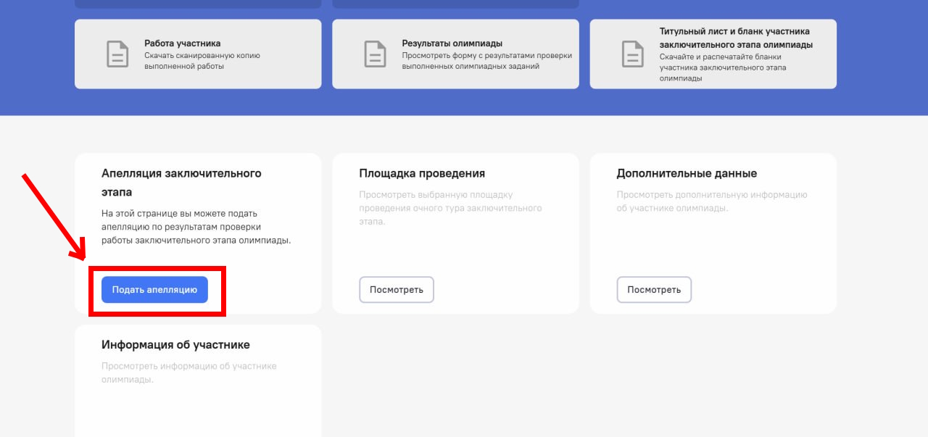This screenshot has height=437, width=928.
Task: Open the Результаты олимпиады card title
Action: coord(452,43)
